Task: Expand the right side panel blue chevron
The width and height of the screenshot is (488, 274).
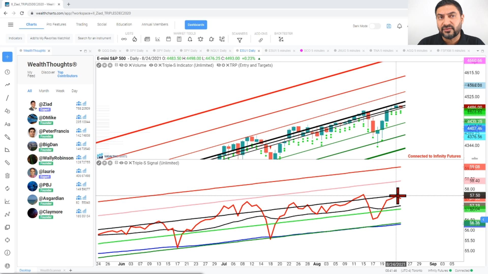Action: (x=484, y=219)
